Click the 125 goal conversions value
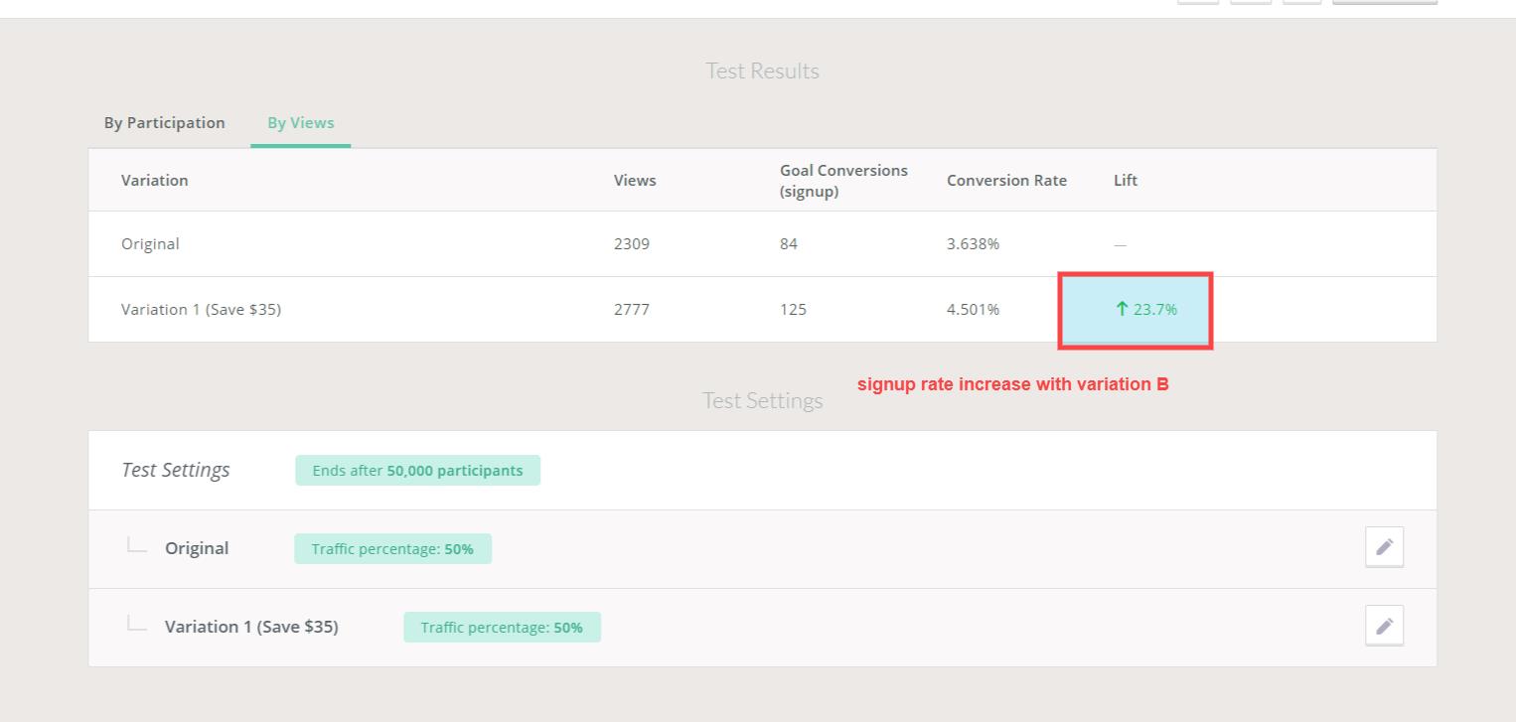The width and height of the screenshot is (1516, 722). click(793, 309)
